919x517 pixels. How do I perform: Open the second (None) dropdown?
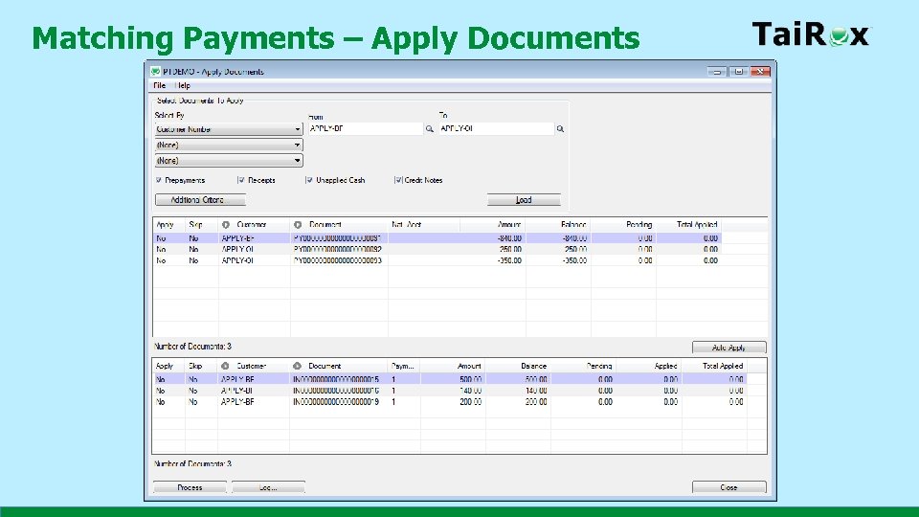pyautogui.click(x=229, y=145)
